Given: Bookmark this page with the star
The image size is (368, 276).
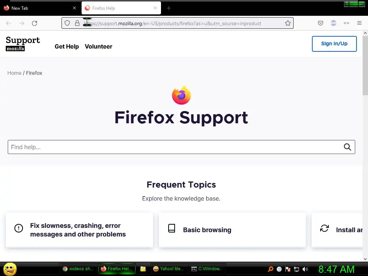Looking at the screenshot, I should pos(288,23).
